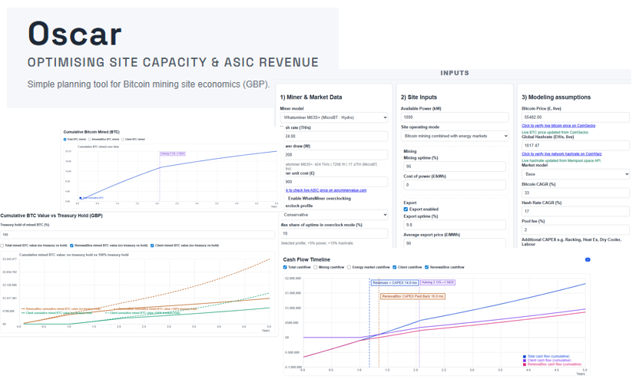Uncheck RenewaBlox mined BTC value (no treasury vs hold)
The image size is (636, 389).
pyautogui.click(x=71, y=246)
